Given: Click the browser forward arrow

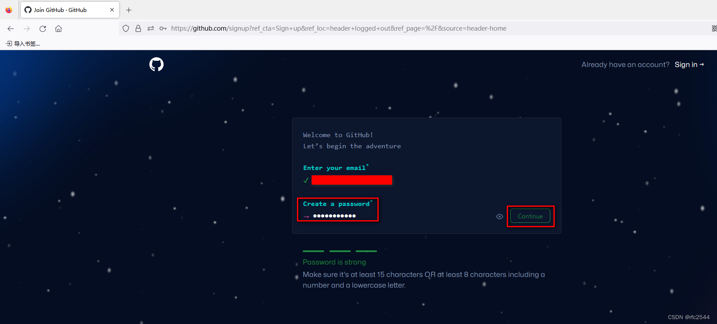Looking at the screenshot, I should tap(27, 28).
